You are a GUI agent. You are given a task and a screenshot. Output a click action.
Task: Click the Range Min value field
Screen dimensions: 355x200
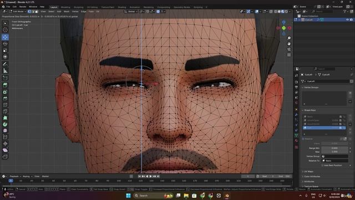(334, 148)
